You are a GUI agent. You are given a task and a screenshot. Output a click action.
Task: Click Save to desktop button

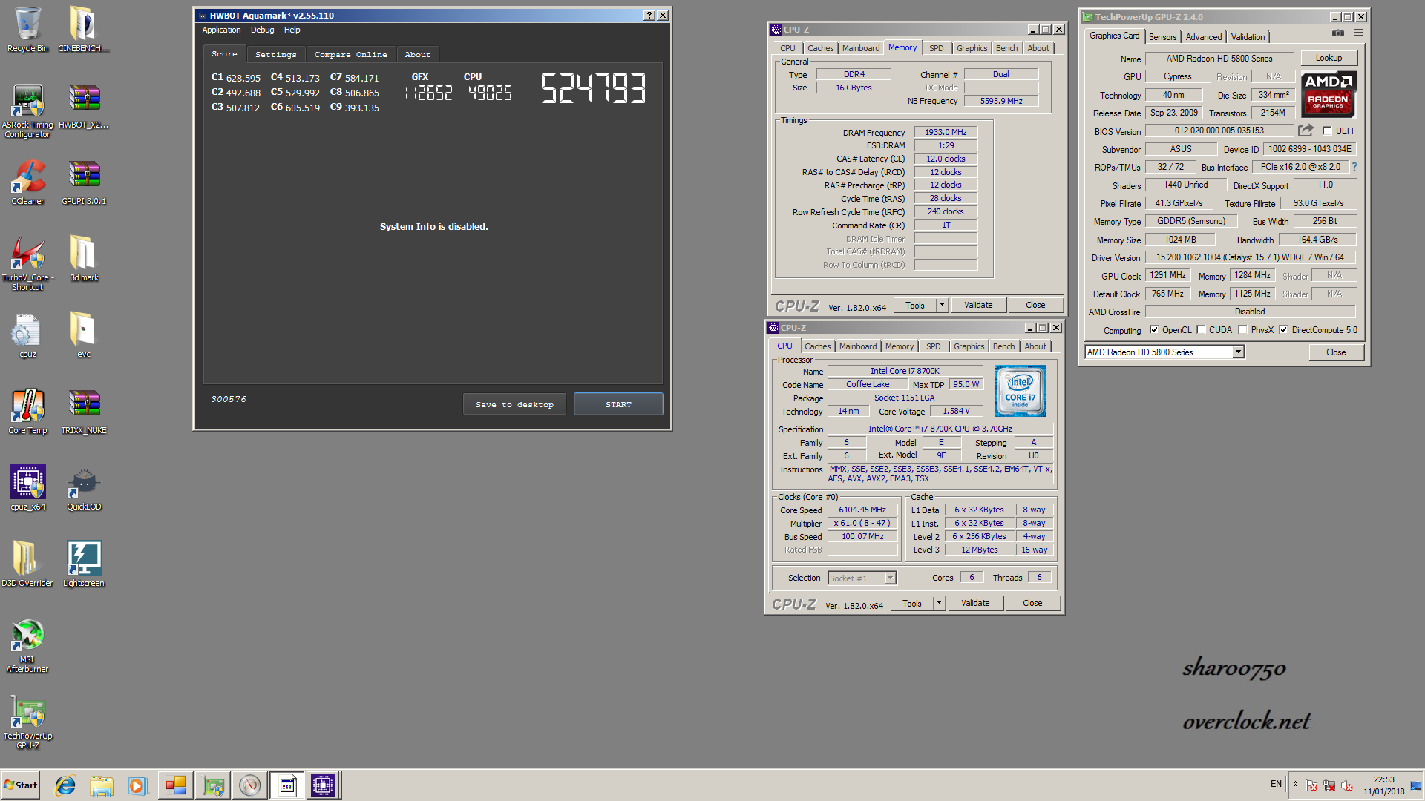(x=514, y=404)
